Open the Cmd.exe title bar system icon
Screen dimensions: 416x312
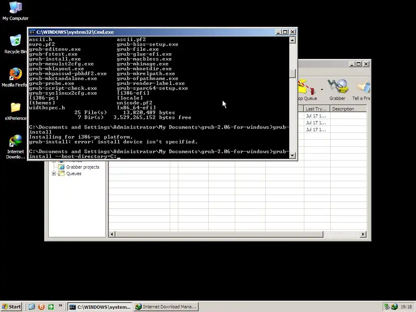32,32
